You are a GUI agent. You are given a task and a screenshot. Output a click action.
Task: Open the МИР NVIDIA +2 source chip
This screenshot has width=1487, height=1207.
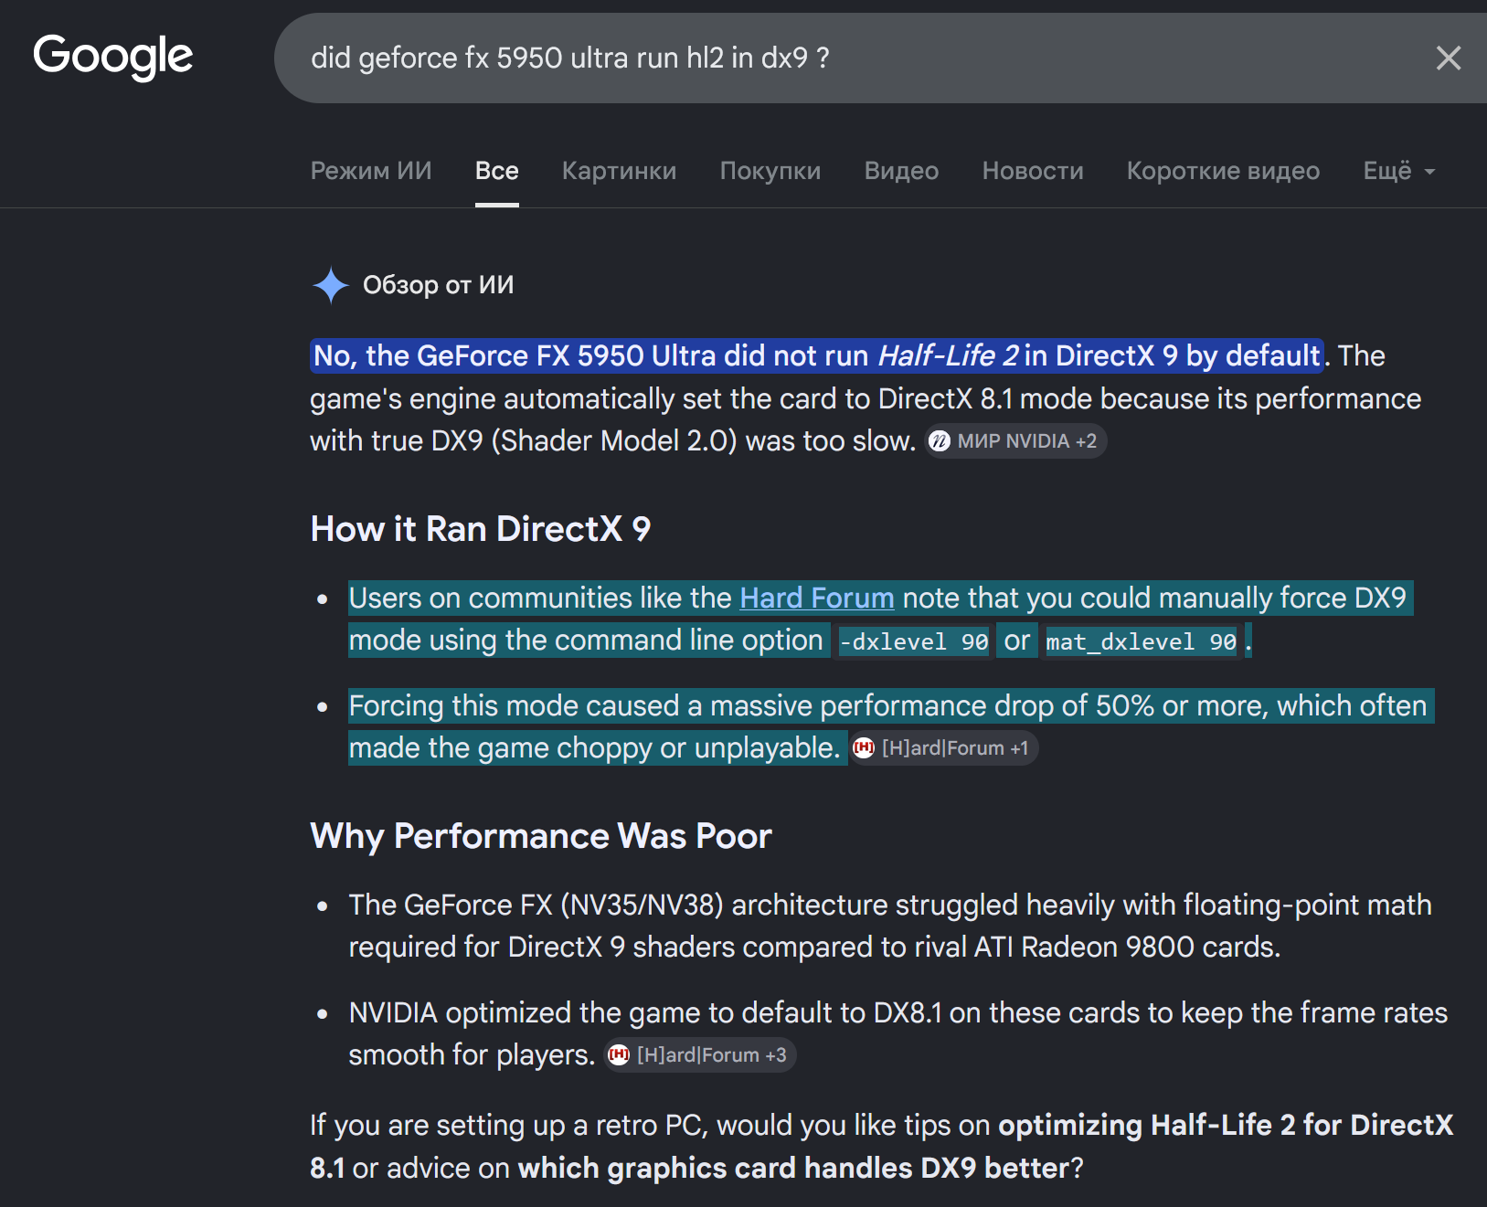point(1015,441)
